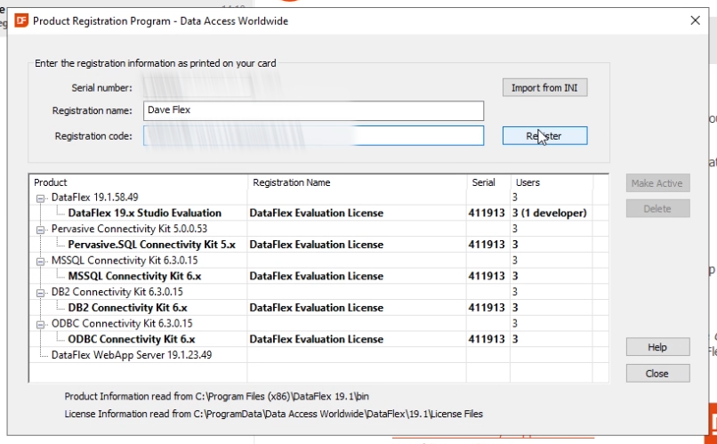Select ODBC Connectivity Kit 6.x license row
Viewport: 717px width, 444px height.
(x=132, y=340)
